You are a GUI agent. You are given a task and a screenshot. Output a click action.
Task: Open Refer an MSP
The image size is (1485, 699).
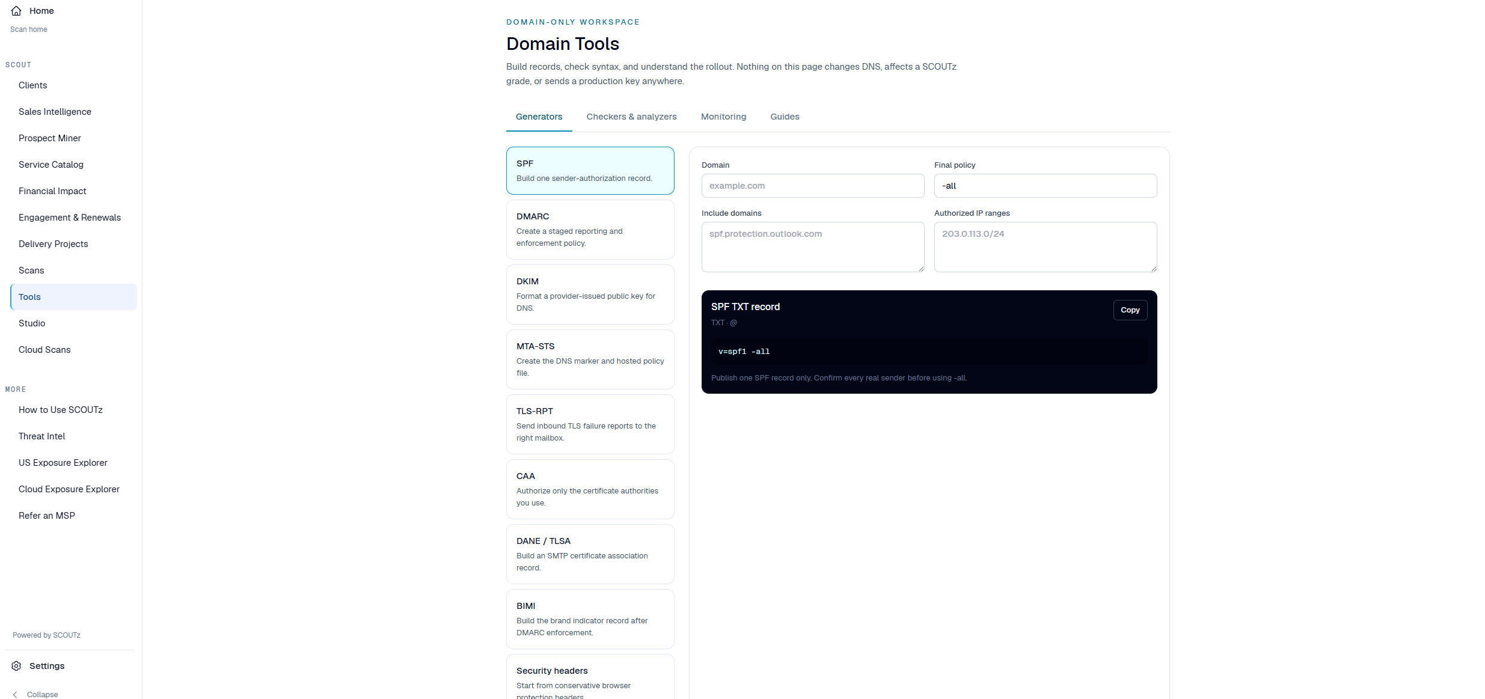73,516
